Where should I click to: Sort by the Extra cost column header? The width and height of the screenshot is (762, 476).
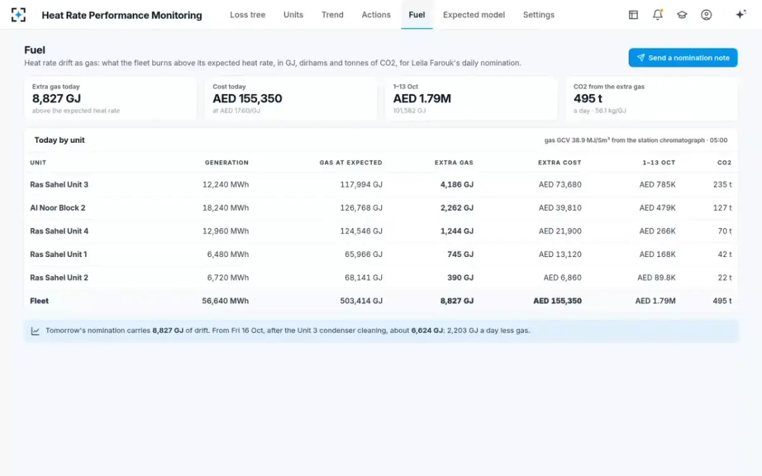tap(559, 162)
